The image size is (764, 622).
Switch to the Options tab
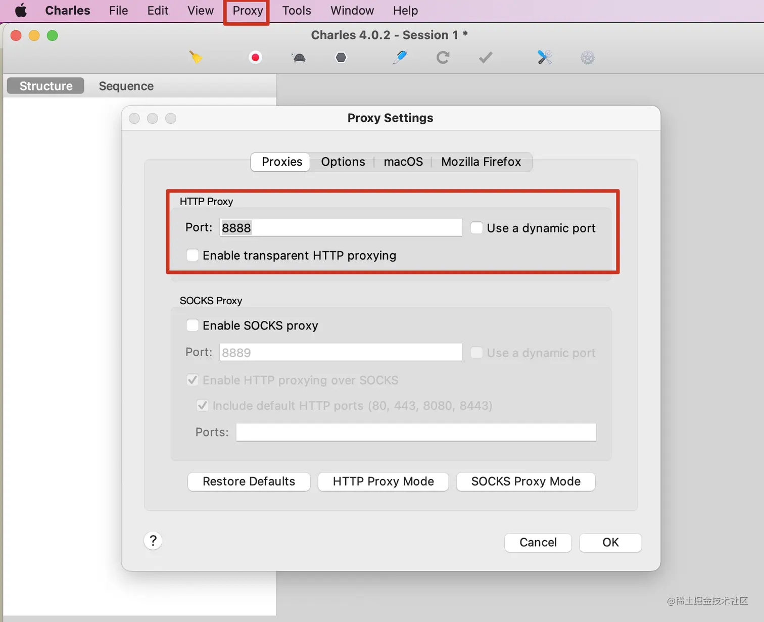343,162
